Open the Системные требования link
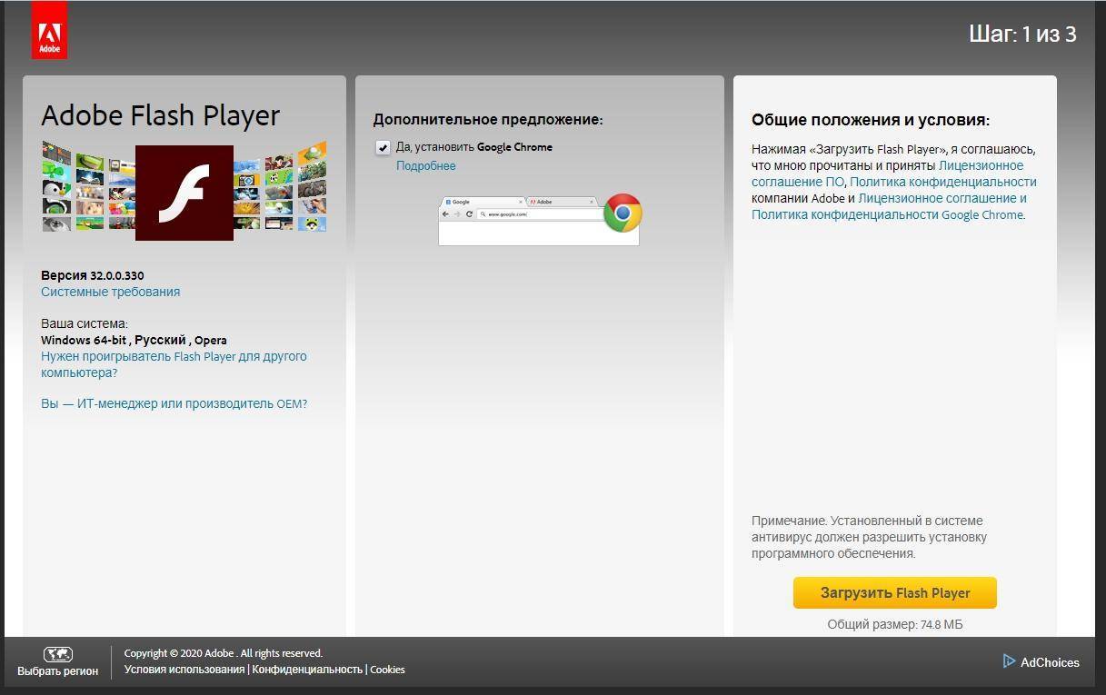This screenshot has width=1106, height=695. 110,292
